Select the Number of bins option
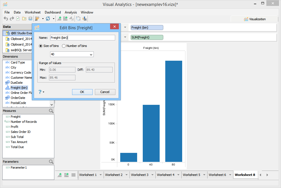The height and width of the screenshot is (188, 281). (x=74, y=46)
